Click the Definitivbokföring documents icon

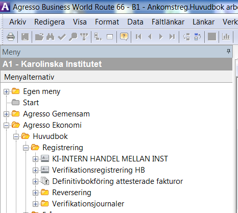45,181
